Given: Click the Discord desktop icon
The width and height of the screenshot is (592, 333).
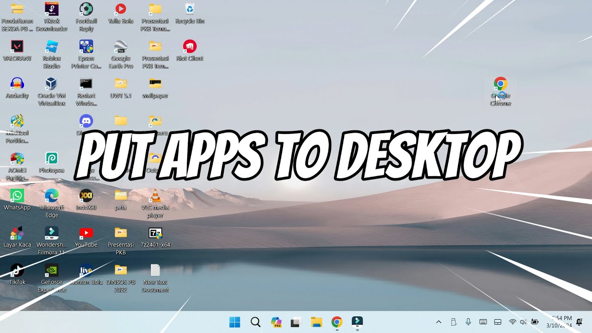Looking at the screenshot, I should click(x=86, y=125).
